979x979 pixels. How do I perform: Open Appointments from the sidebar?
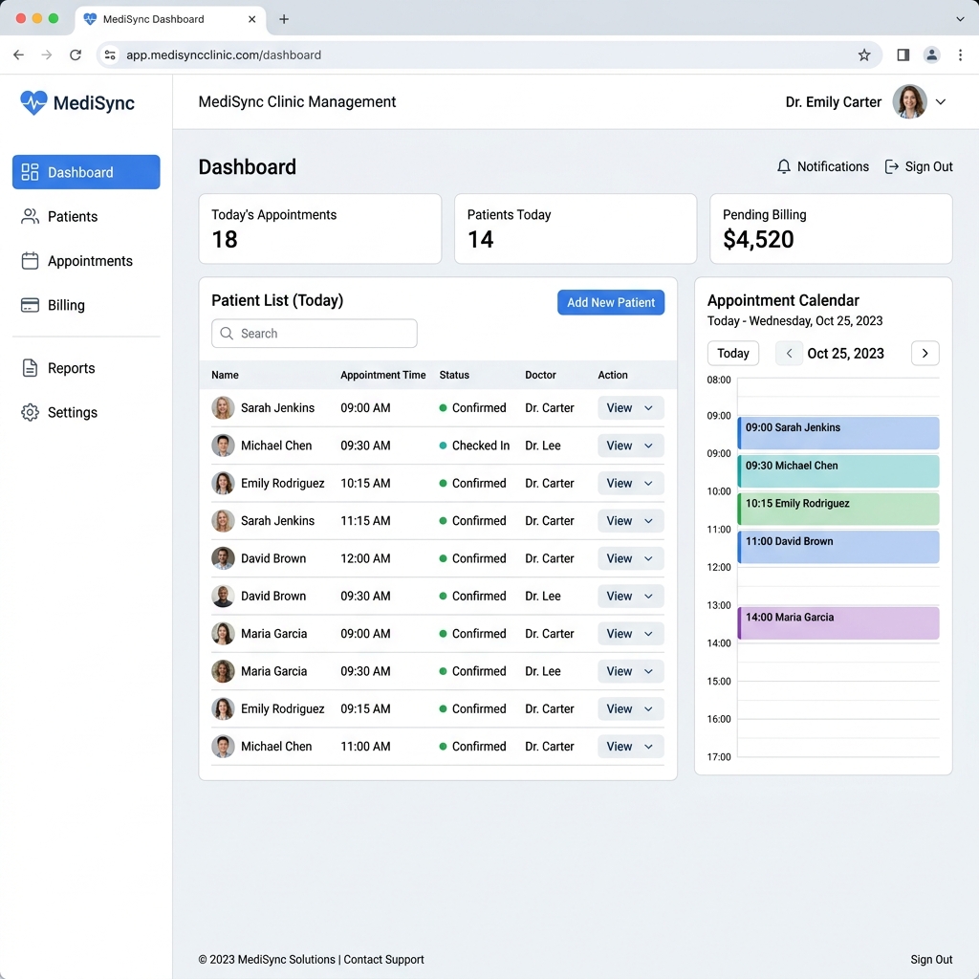coord(30,260)
